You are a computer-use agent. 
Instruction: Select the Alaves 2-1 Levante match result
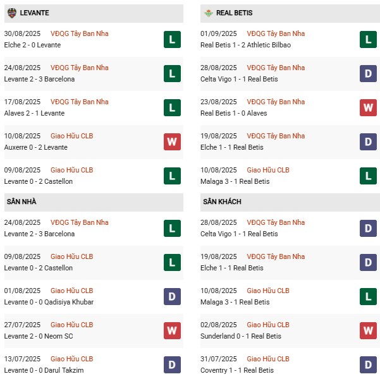tap(34, 113)
